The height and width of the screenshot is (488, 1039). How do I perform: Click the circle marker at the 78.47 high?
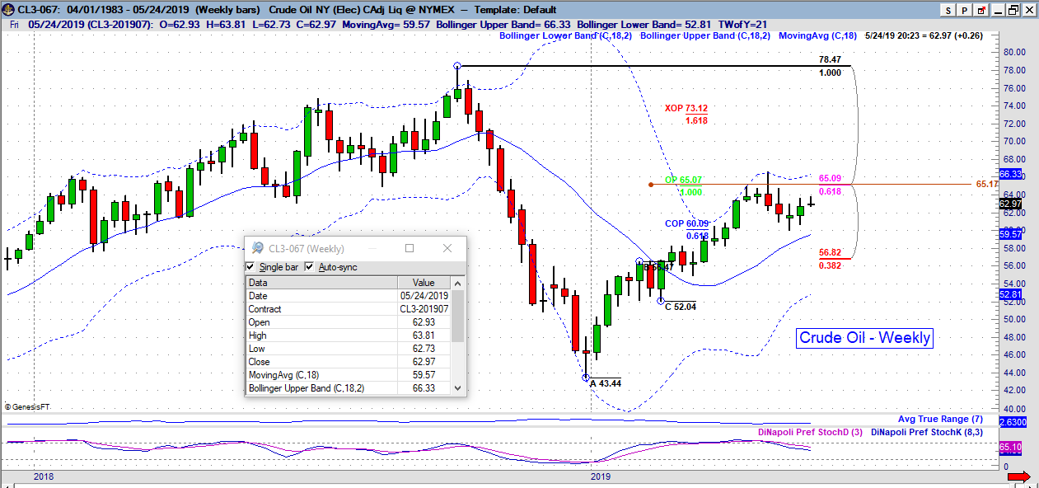(x=457, y=65)
